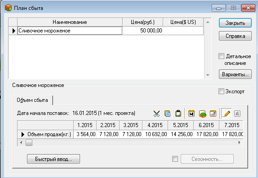This screenshot has height=178, width=258.
Task: Click the Paste clipboard icon
Action: 178,114
